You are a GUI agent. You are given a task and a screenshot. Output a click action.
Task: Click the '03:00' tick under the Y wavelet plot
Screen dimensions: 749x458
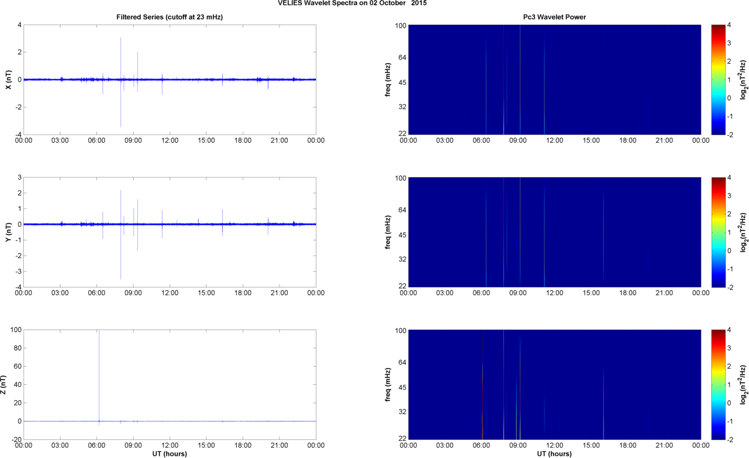(x=445, y=293)
